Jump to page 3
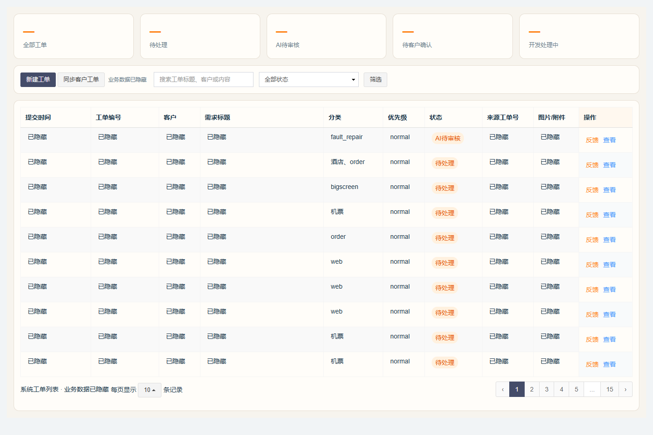Image resolution: width=653 pixels, height=435 pixels. point(547,389)
